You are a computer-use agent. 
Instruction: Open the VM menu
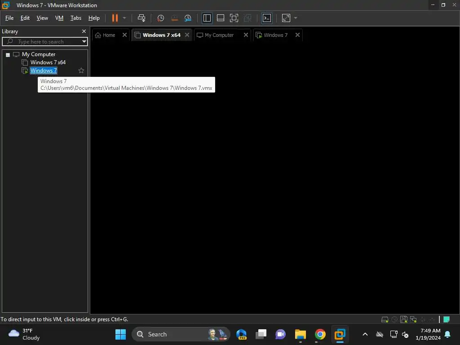(59, 18)
